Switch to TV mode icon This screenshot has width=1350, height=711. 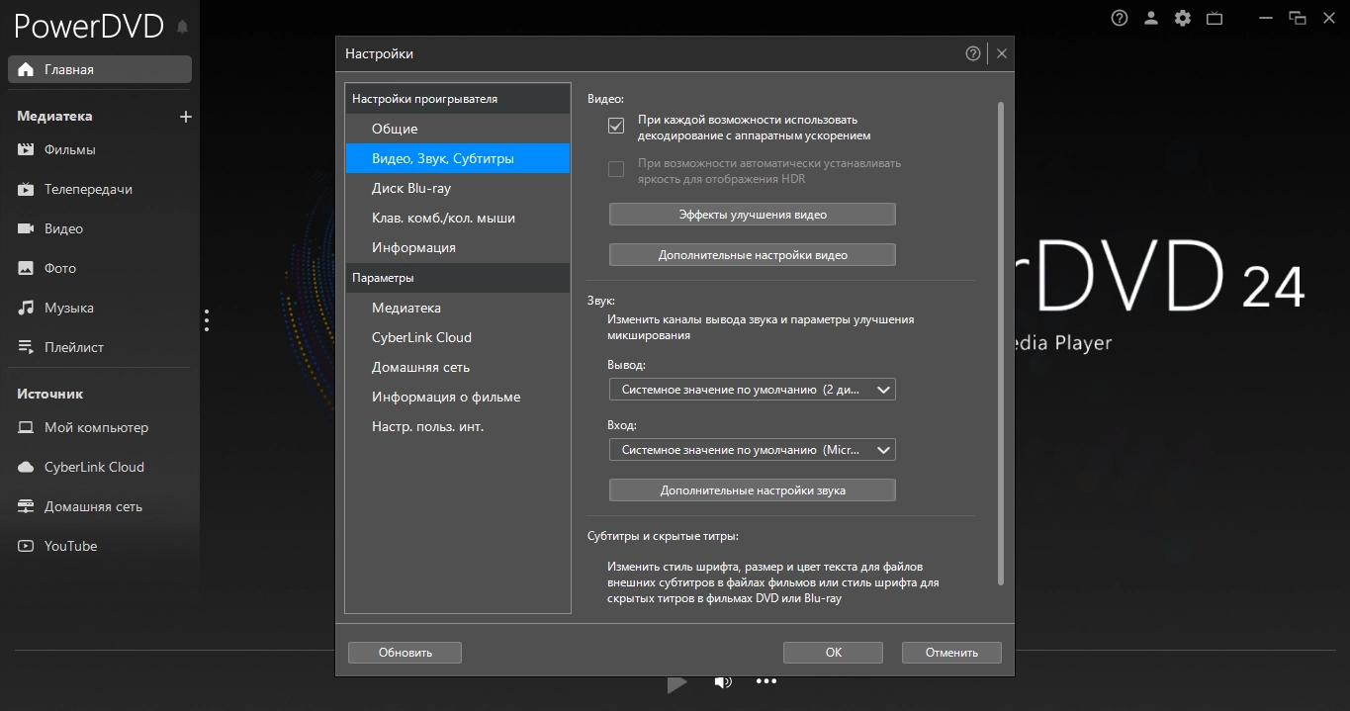pos(1215,18)
